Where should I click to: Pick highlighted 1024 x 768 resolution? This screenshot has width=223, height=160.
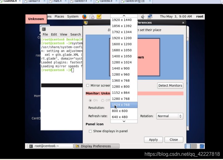pos(124,105)
